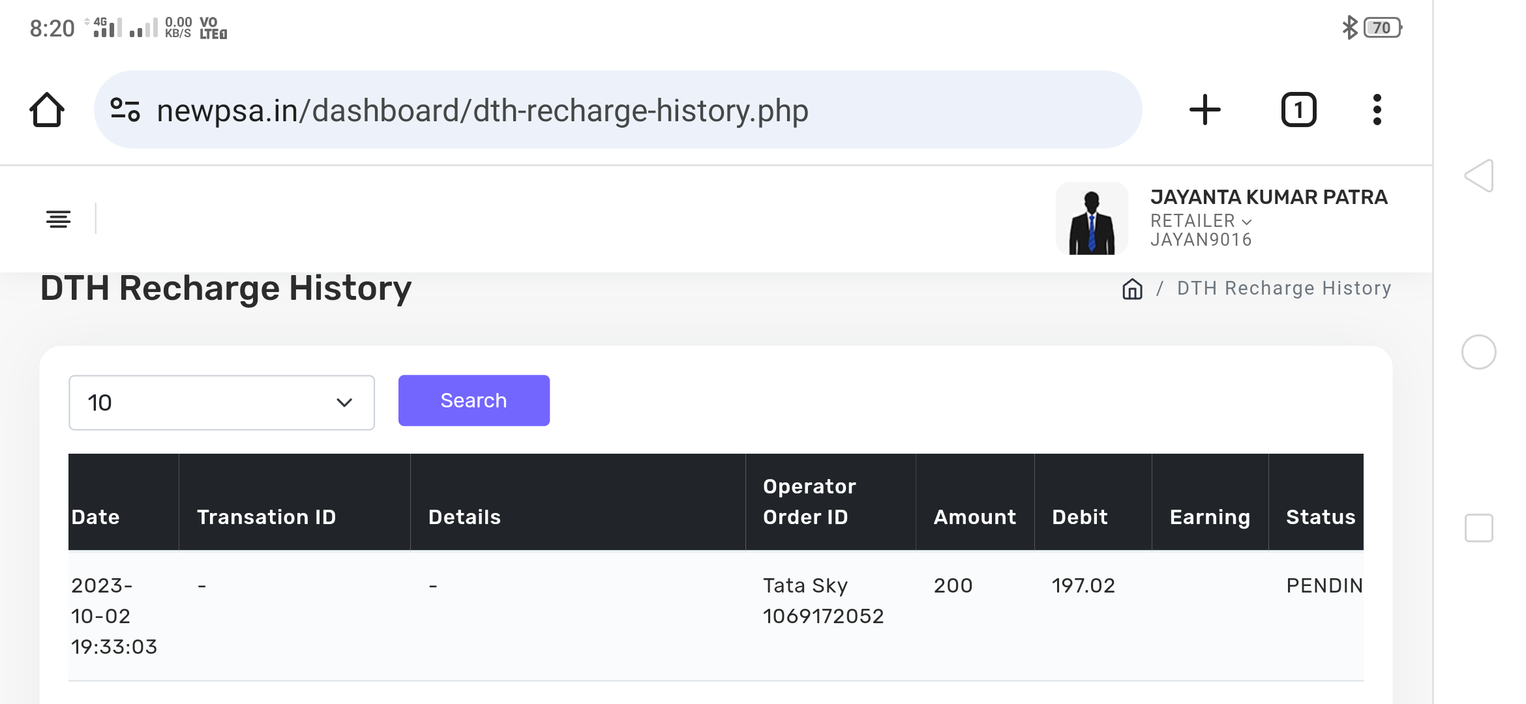This screenshot has width=1526, height=704.
Task: Open a new tab with plus icon
Action: [x=1204, y=110]
